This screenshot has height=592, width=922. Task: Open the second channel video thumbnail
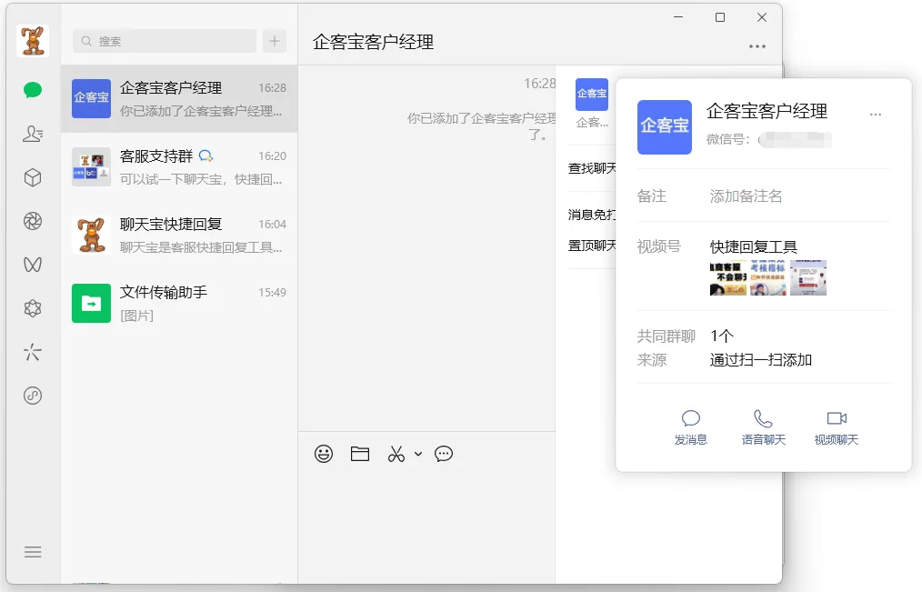click(x=768, y=277)
